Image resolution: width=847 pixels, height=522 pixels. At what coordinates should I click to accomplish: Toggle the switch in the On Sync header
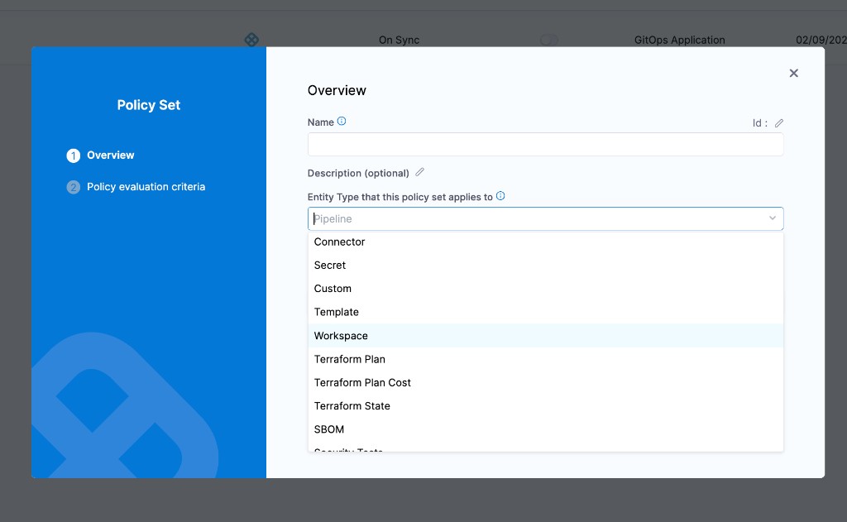[548, 40]
